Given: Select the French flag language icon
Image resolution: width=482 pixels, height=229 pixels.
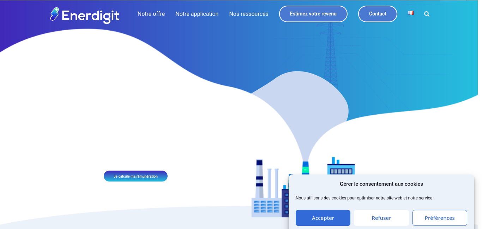Looking at the screenshot, I should [x=411, y=13].
